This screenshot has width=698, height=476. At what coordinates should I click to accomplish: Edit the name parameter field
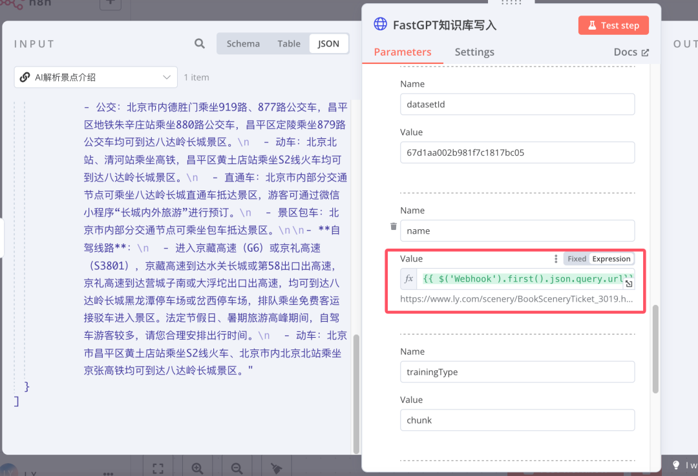[517, 231]
